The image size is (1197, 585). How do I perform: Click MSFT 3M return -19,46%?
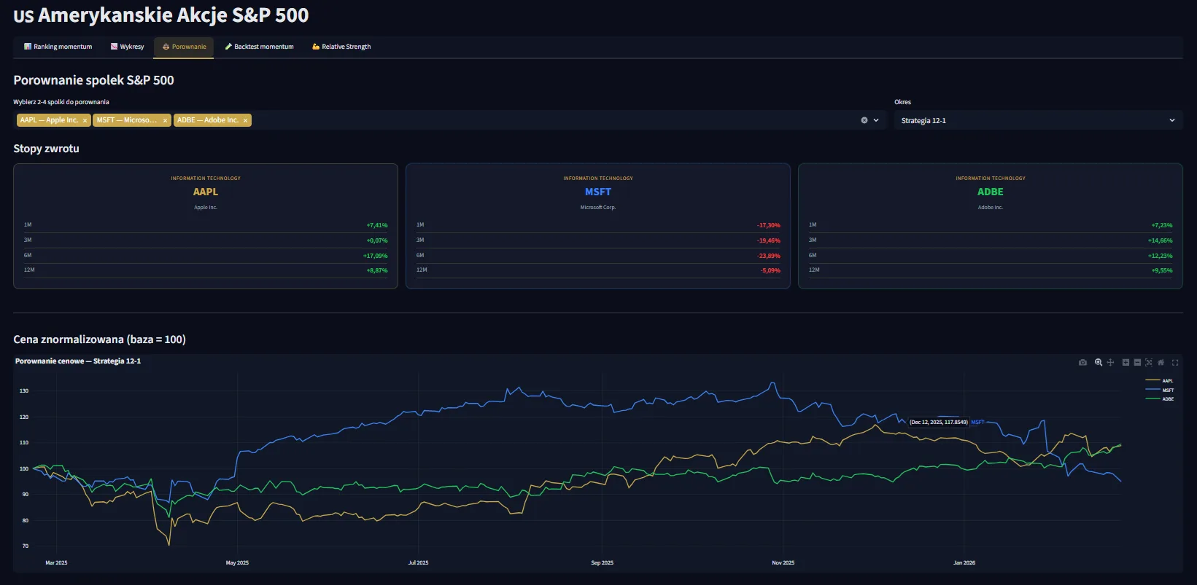769,240
